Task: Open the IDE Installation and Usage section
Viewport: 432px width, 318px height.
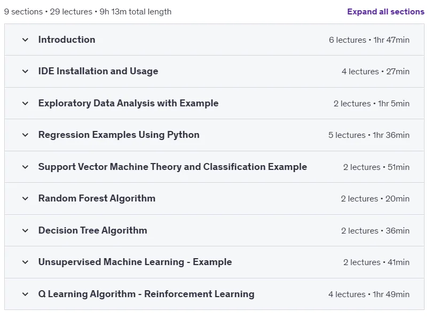Action: [98, 71]
